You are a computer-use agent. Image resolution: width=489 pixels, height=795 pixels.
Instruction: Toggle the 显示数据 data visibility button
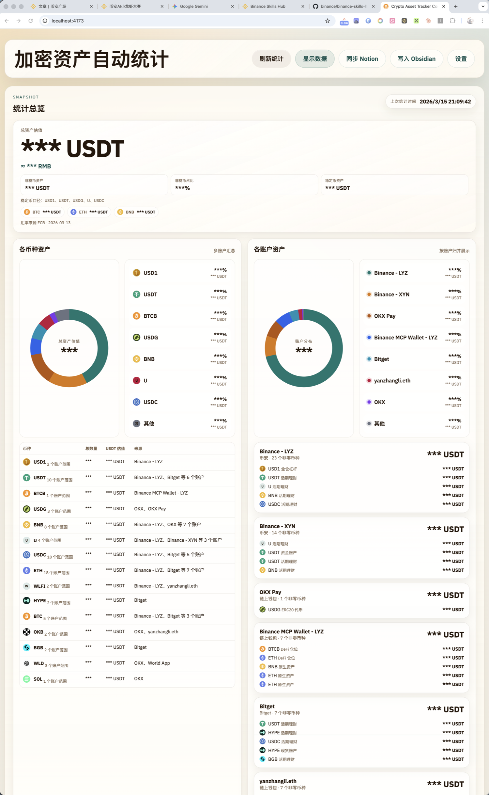click(315, 59)
